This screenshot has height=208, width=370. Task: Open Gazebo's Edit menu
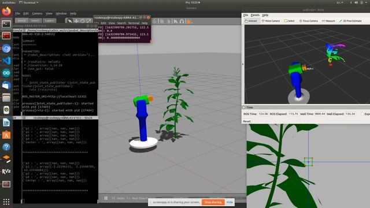click(26, 13)
